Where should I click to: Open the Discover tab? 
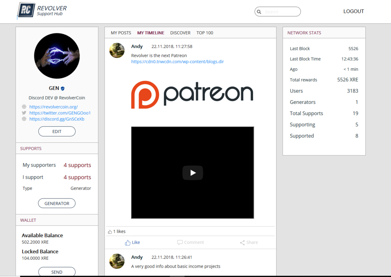click(x=180, y=33)
